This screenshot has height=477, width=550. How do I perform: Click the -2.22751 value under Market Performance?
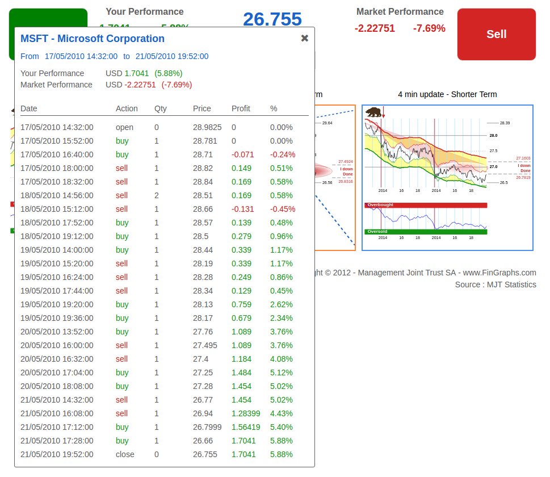coord(375,28)
